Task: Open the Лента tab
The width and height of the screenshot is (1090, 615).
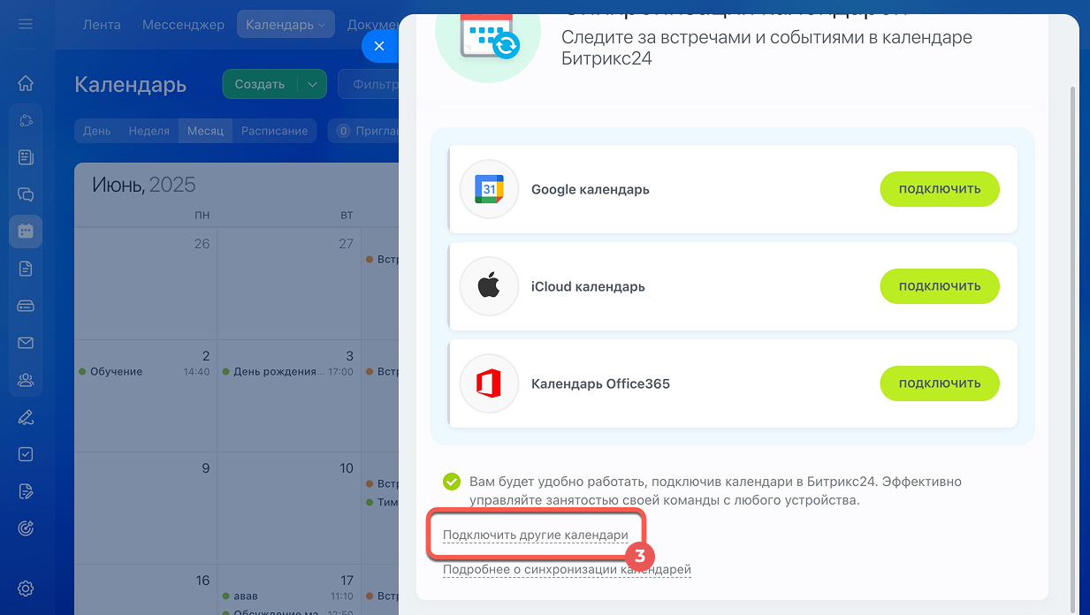Action: click(x=102, y=25)
